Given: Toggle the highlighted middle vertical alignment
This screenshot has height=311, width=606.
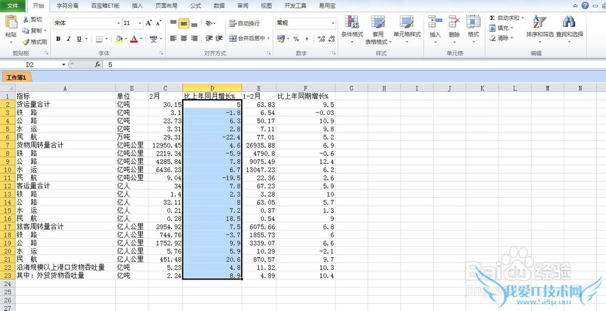Looking at the screenshot, I should click(x=184, y=24).
